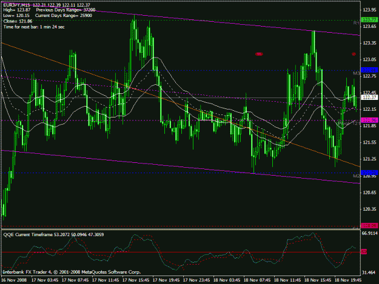Click the 66.9114 QQE scale value
This screenshot has width=379, height=284.
(369, 233)
